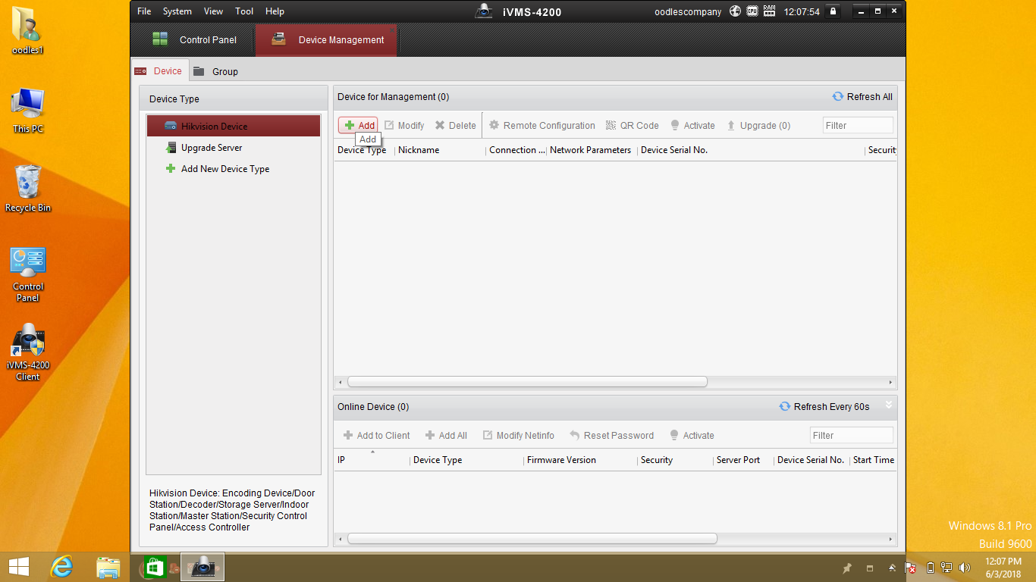
Task: Click the Device Serial No. header in management table
Action: (674, 150)
